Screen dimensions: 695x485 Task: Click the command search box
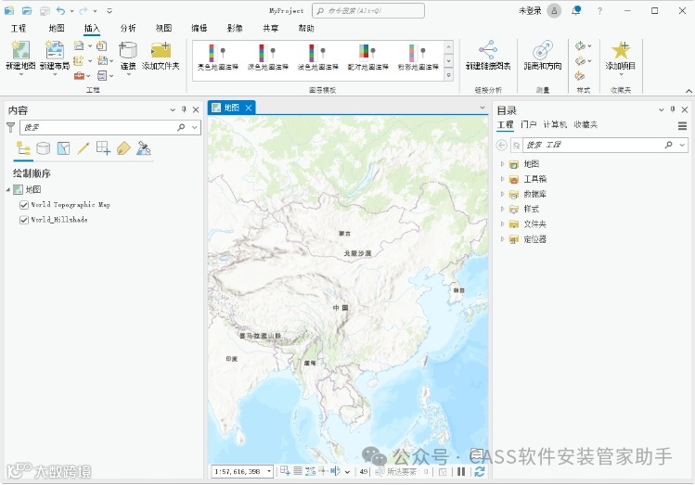pos(368,10)
